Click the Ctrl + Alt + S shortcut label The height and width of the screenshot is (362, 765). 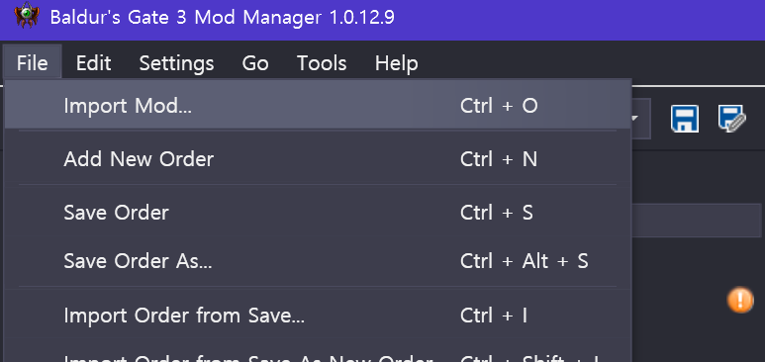524,261
